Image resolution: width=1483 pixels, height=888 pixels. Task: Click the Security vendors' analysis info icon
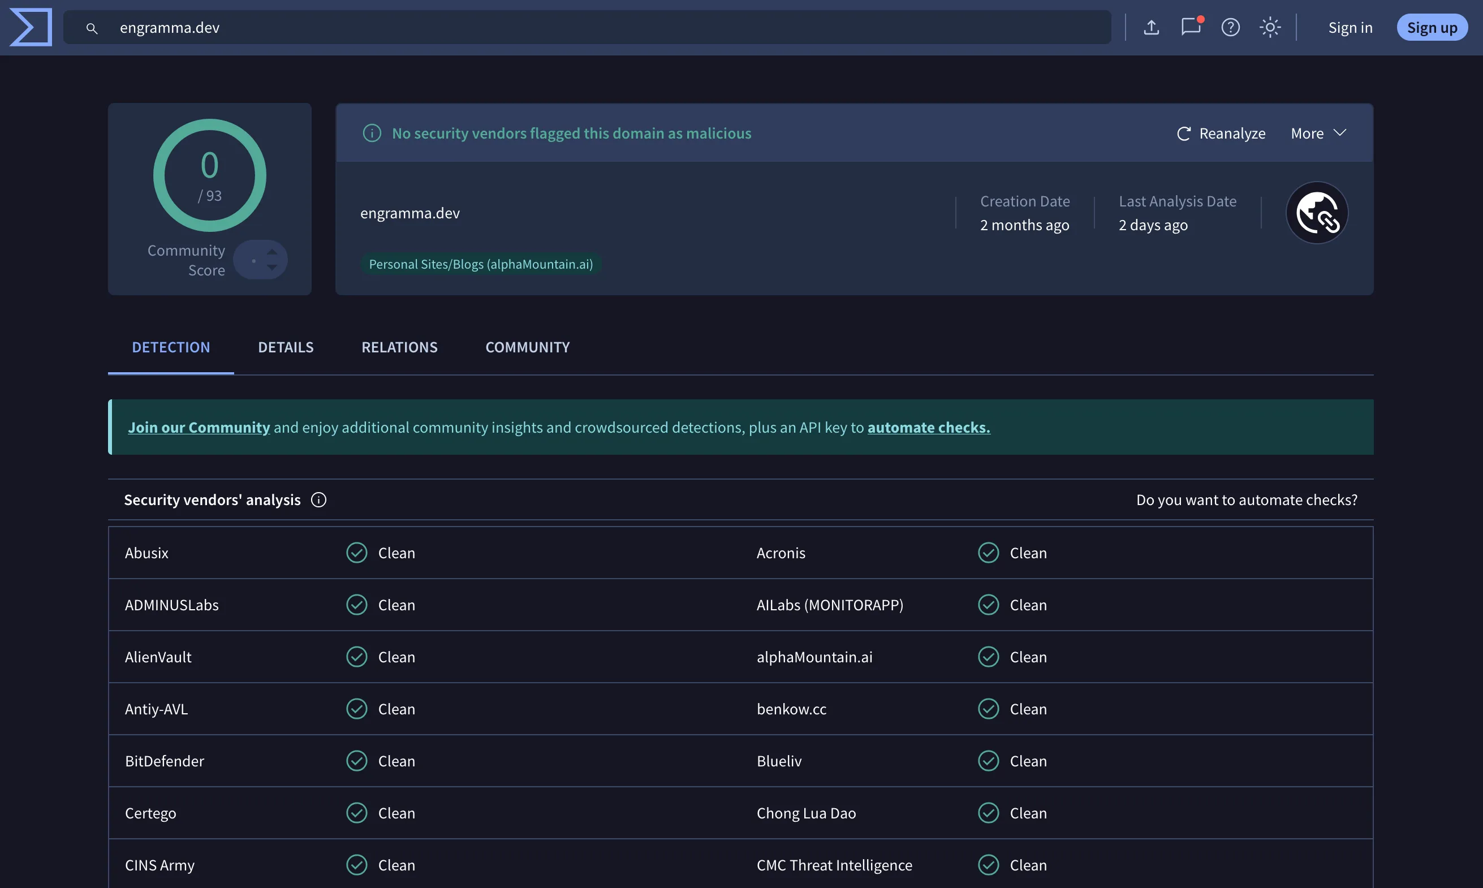pyautogui.click(x=318, y=499)
